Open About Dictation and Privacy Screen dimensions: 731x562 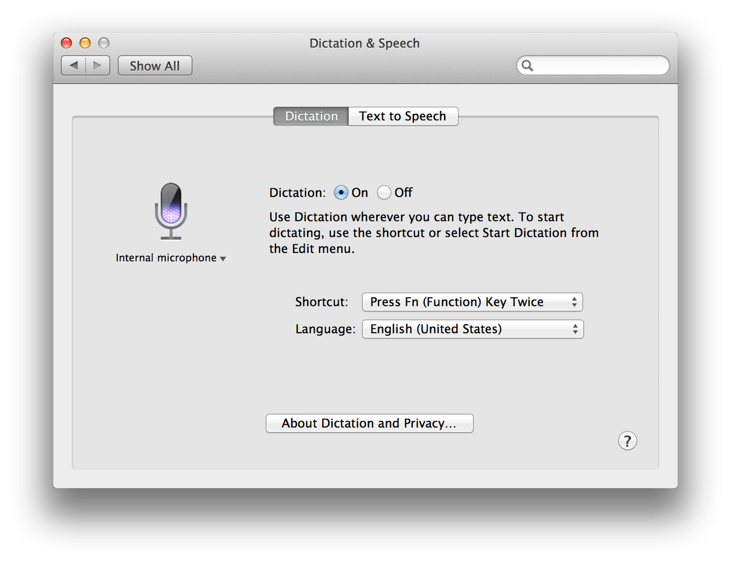point(369,423)
